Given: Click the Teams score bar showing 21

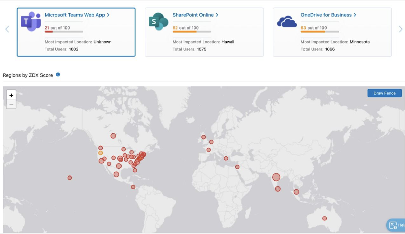Looking at the screenshot, I should pos(64,32).
